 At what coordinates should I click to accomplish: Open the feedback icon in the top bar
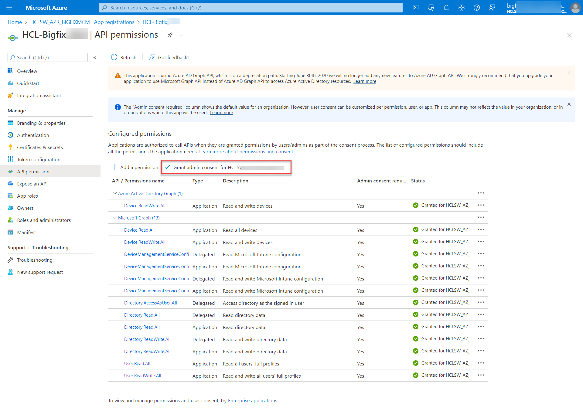pos(492,8)
